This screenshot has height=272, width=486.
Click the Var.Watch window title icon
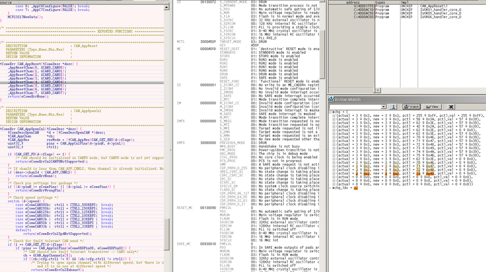[331, 99]
